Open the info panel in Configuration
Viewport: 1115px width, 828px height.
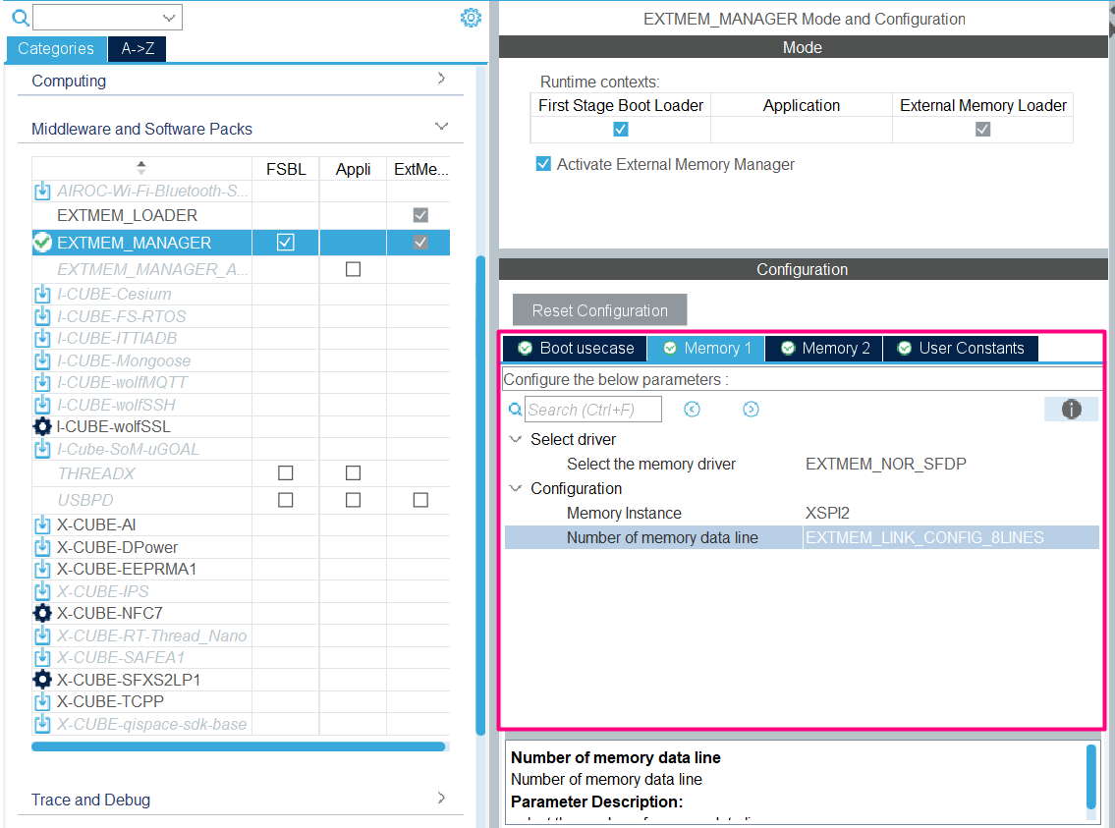(1071, 409)
